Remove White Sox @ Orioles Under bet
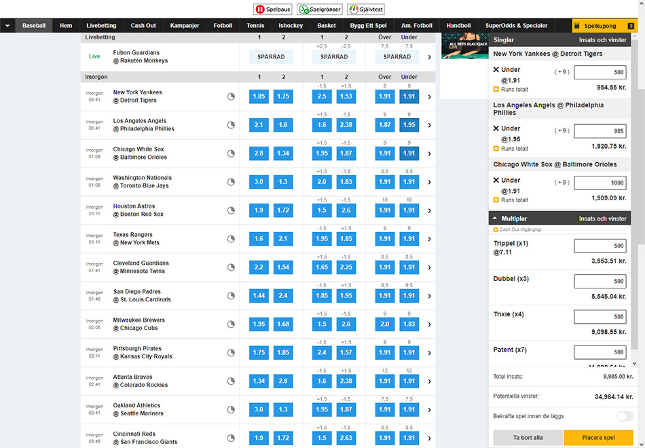This screenshot has width=645, height=448. click(496, 181)
